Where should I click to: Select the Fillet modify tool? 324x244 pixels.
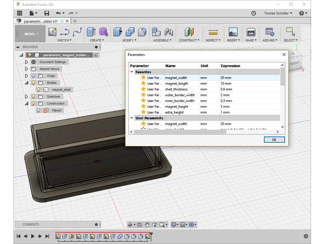(x=142, y=32)
